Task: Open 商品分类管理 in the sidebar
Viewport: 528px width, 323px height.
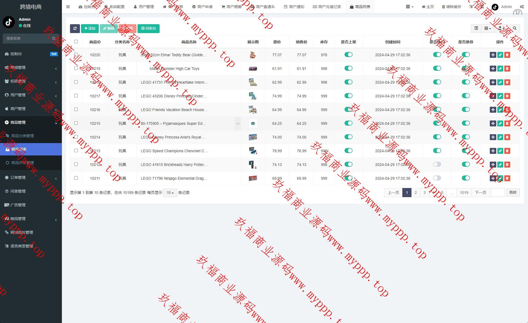Action: (x=23, y=136)
